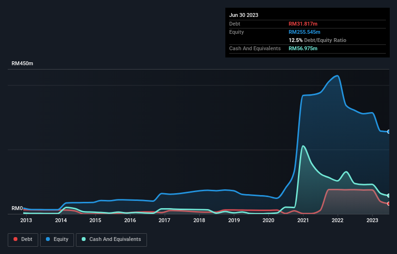Click the RM31.817m debt value
The width and height of the screenshot is (397, 254).
pyautogui.click(x=303, y=24)
